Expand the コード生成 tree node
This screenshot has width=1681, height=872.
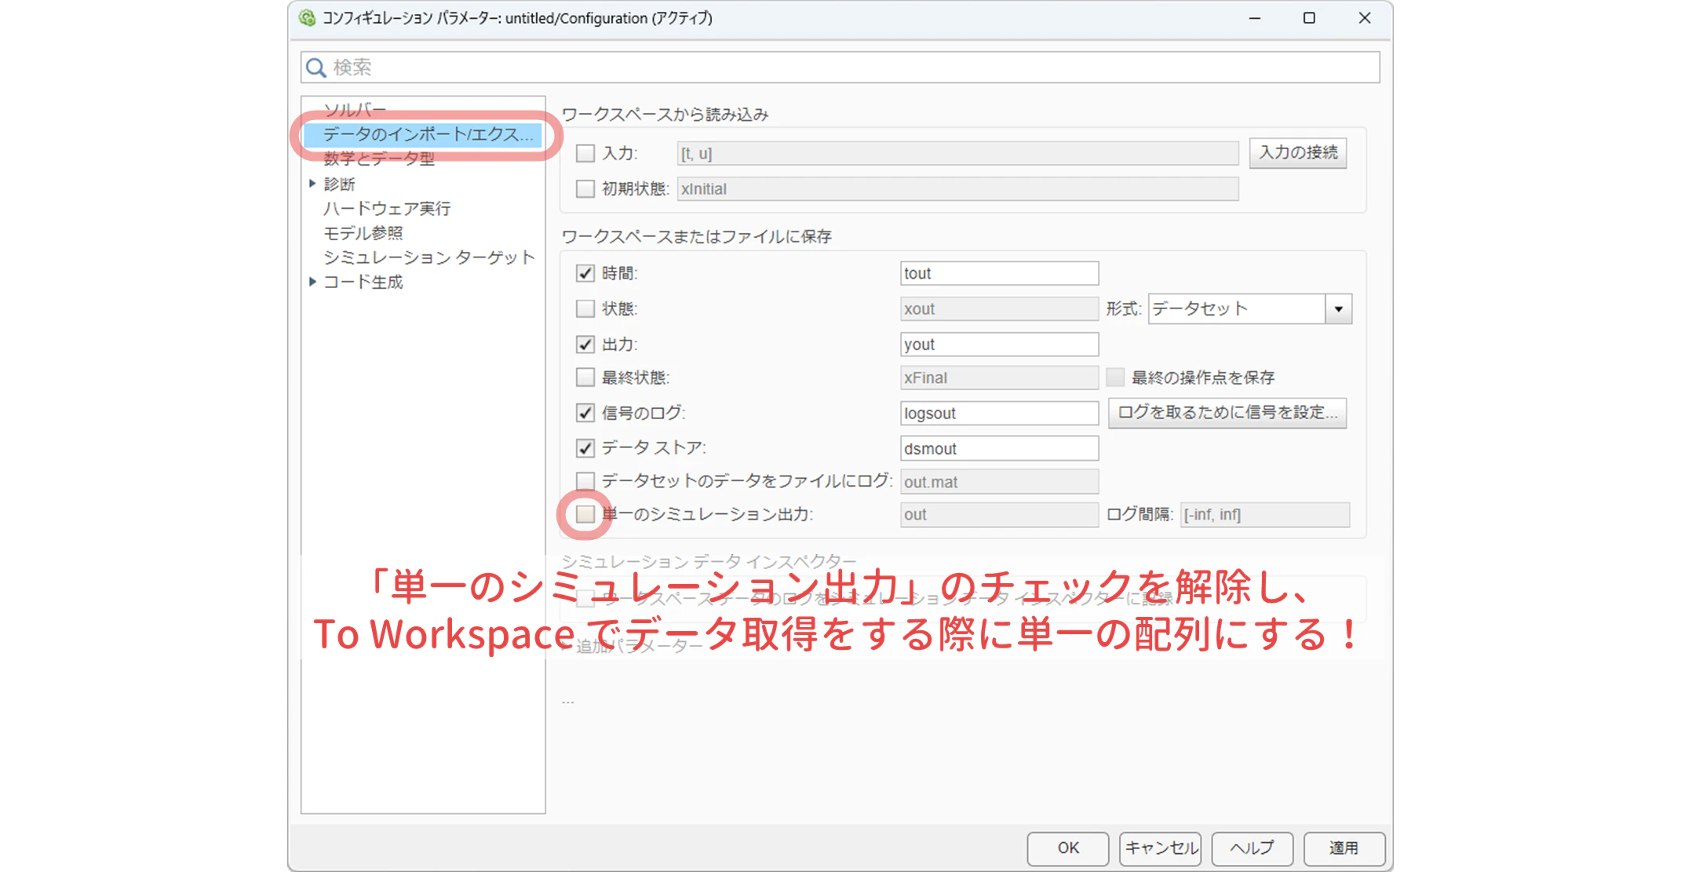click(x=312, y=282)
